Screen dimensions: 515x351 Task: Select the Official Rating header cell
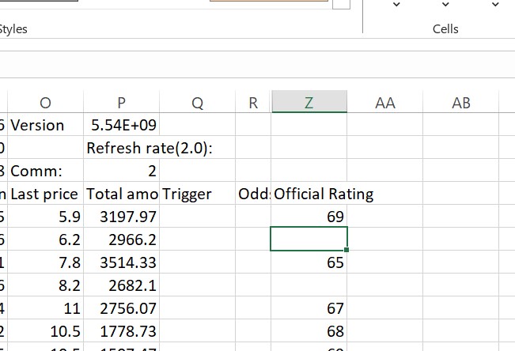click(x=309, y=194)
